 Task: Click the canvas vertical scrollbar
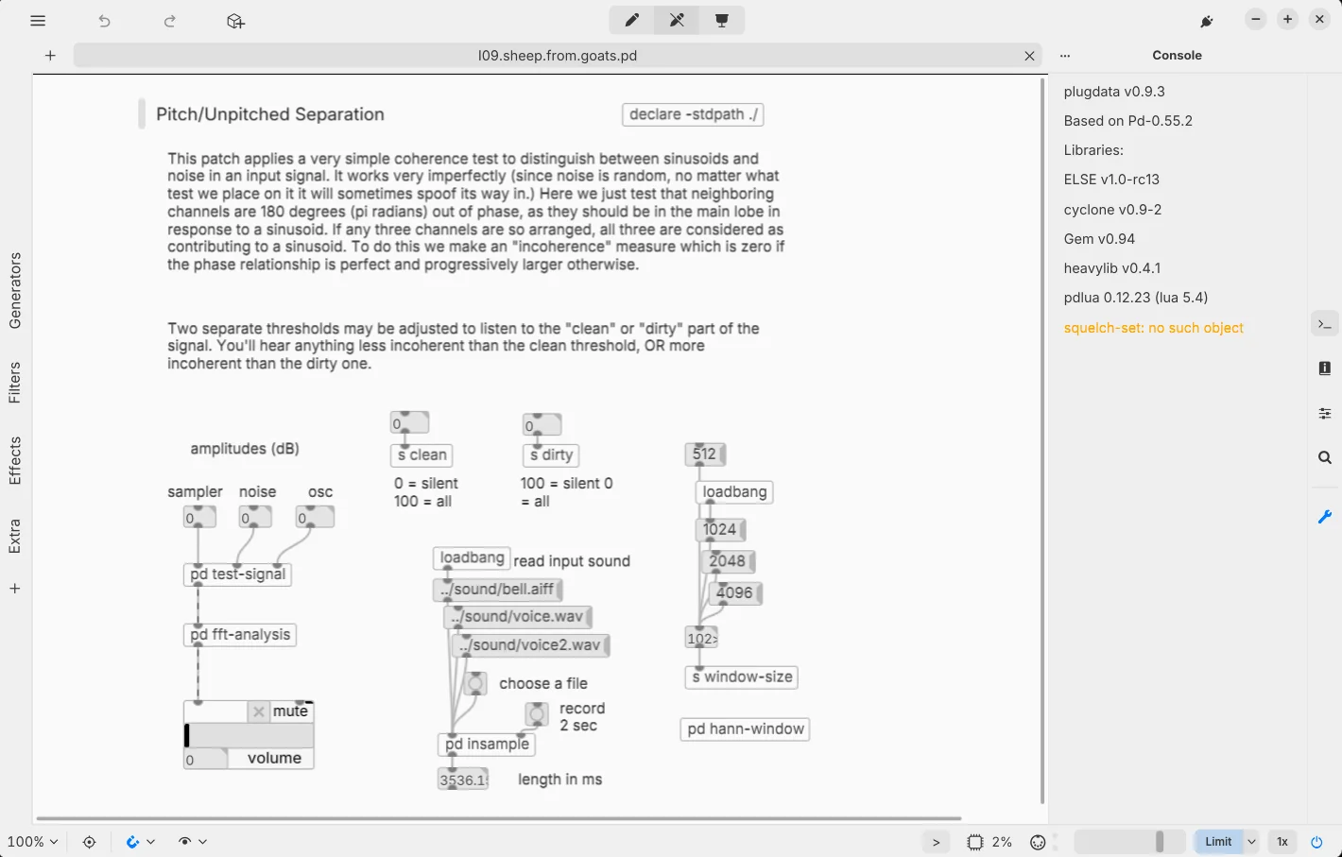click(1042, 440)
